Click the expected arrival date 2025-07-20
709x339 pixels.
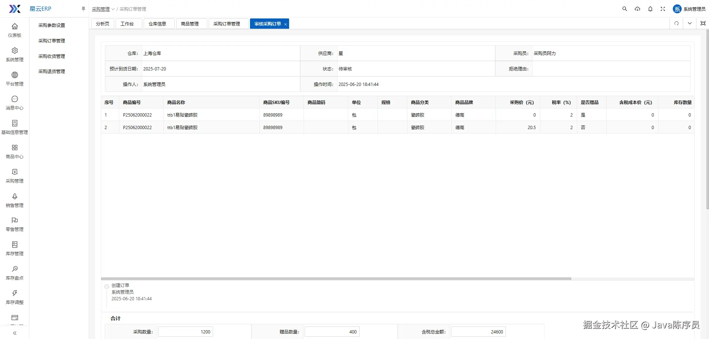155,69
